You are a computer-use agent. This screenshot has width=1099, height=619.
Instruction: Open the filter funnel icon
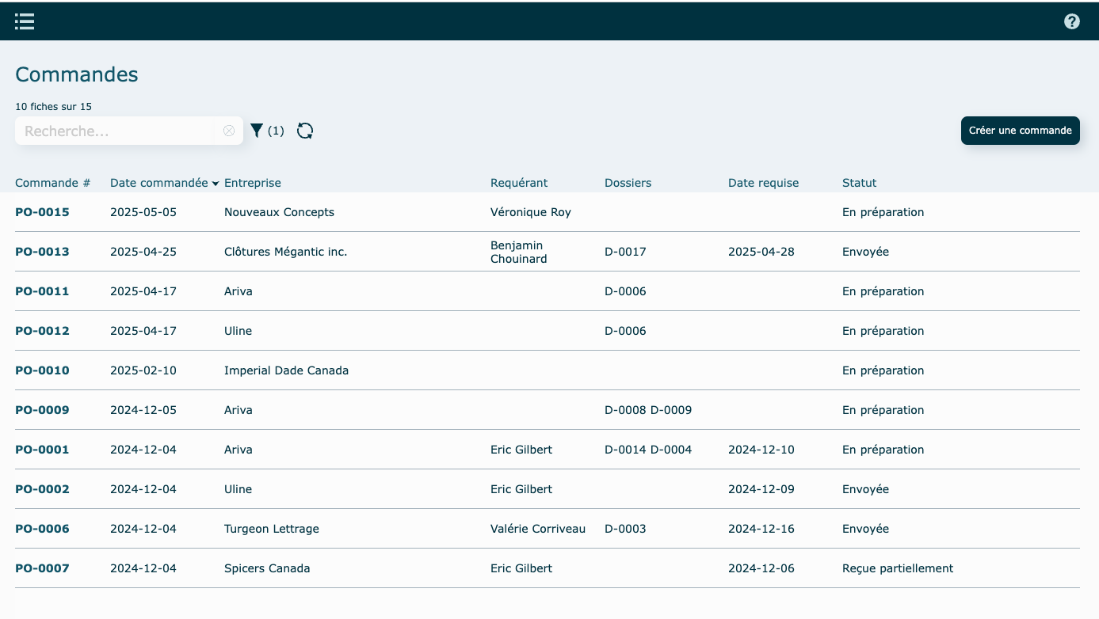pos(257,131)
